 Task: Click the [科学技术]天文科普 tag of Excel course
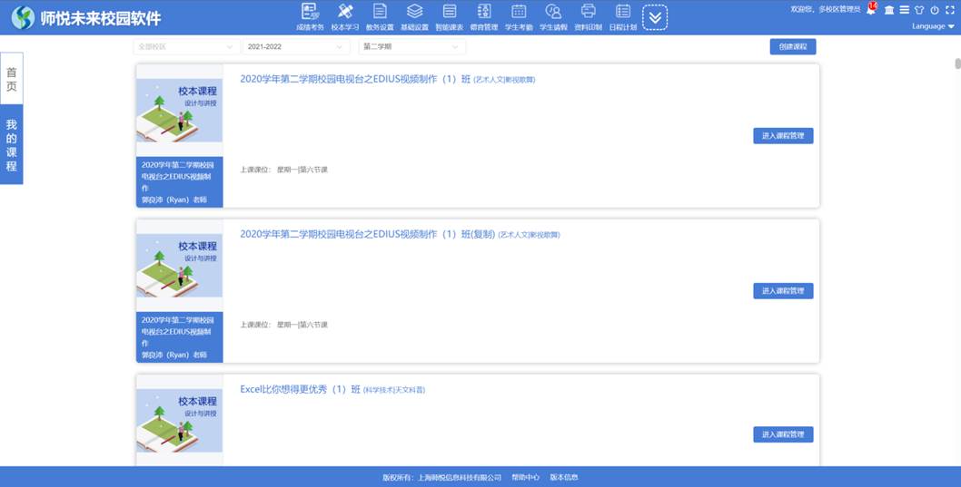click(394, 390)
